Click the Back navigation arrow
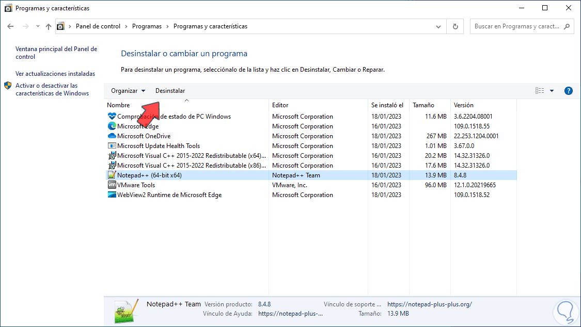 coord(10,26)
